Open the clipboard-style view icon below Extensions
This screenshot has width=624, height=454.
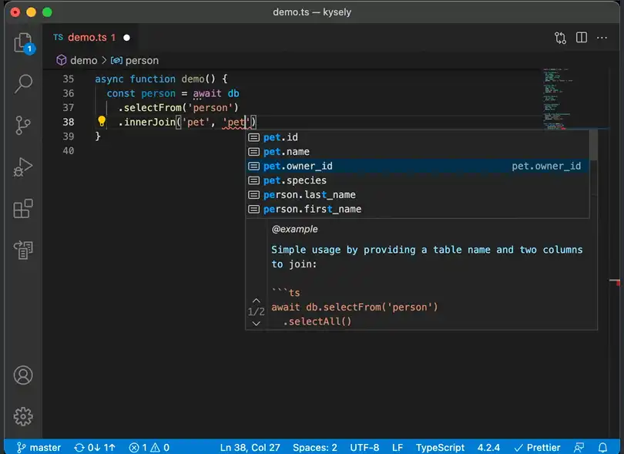23,250
